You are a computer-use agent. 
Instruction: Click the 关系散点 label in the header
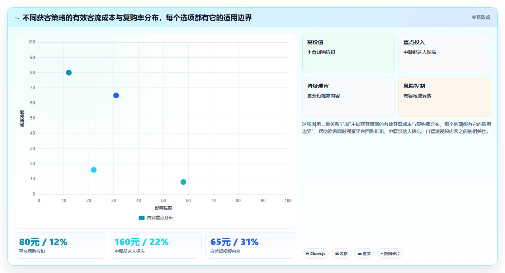(481, 17)
